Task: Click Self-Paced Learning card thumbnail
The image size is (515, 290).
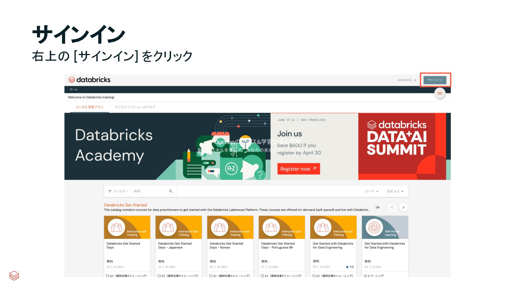Action: (385, 227)
